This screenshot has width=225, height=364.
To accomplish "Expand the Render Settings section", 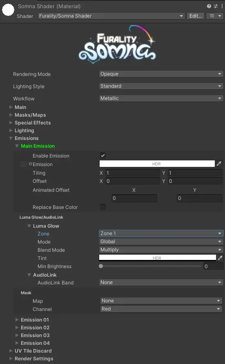I will click(x=11, y=358).
